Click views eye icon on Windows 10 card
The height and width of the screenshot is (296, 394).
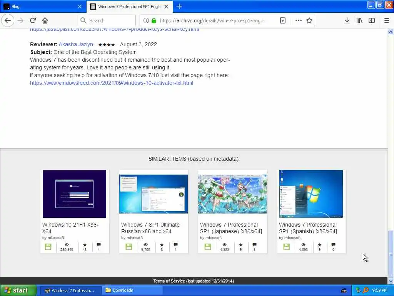click(67, 244)
